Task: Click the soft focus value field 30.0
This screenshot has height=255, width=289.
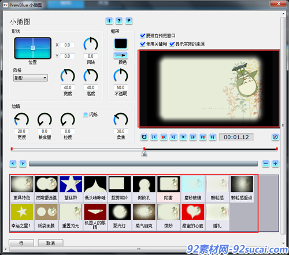Action: coord(121,131)
